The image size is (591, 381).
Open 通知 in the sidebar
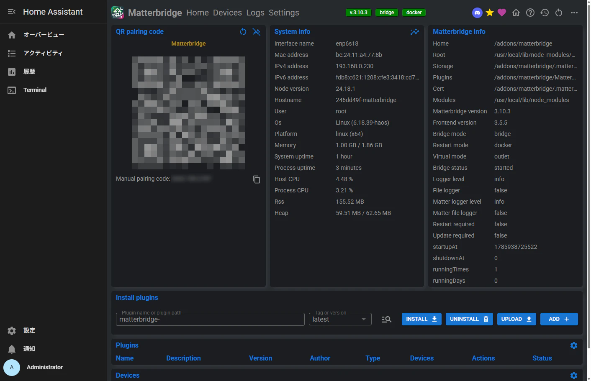pyautogui.click(x=53, y=349)
